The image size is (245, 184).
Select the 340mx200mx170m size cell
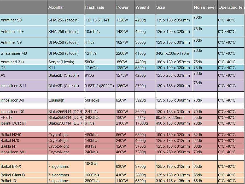pyautogui.click(x=174, y=53)
